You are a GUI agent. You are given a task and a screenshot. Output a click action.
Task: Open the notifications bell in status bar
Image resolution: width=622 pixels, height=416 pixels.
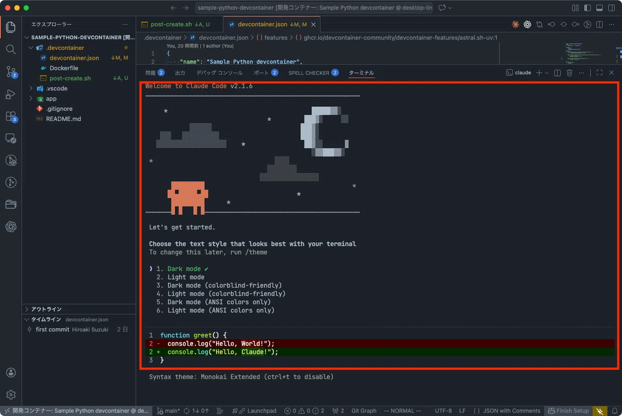click(x=615, y=411)
